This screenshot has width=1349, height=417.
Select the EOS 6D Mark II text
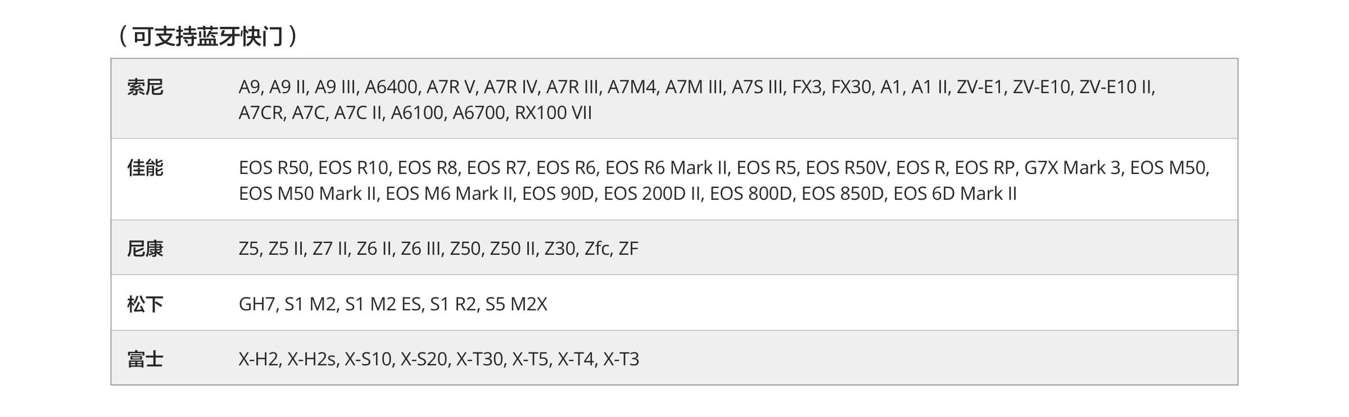coord(955,194)
